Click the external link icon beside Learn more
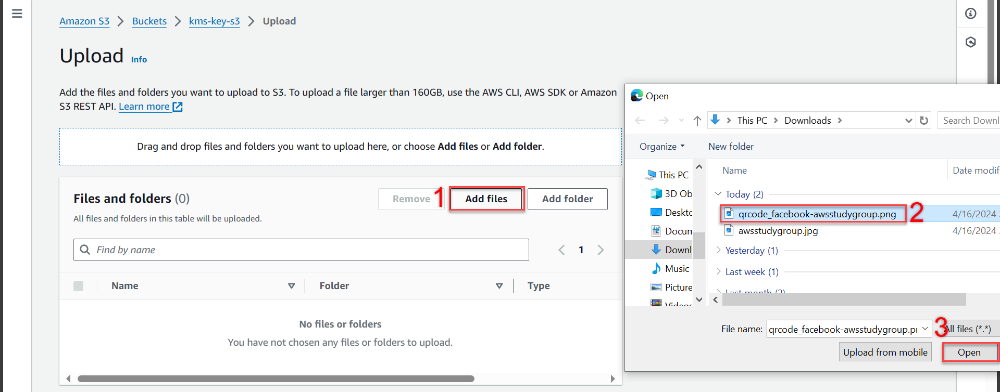Viewport: 1000px width, 392px height. (x=178, y=107)
